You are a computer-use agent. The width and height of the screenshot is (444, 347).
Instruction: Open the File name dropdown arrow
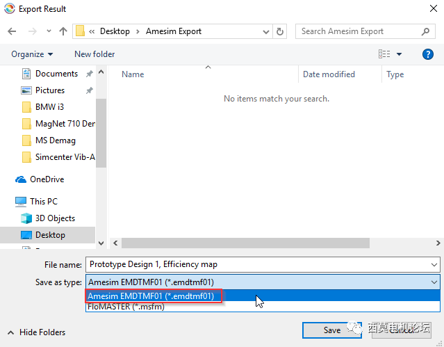[434, 264]
